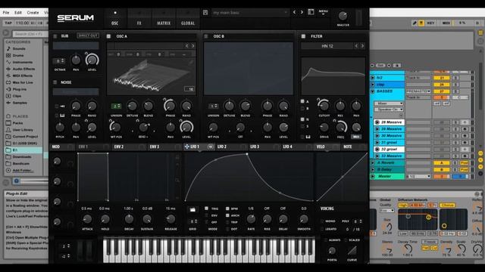
Task: Open File menu in Ableton
Action: click(x=6, y=13)
